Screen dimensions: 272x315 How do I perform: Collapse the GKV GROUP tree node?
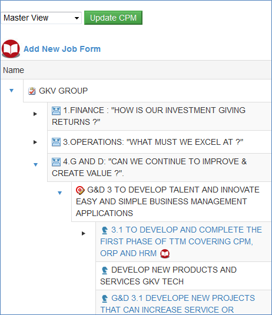[11, 91]
